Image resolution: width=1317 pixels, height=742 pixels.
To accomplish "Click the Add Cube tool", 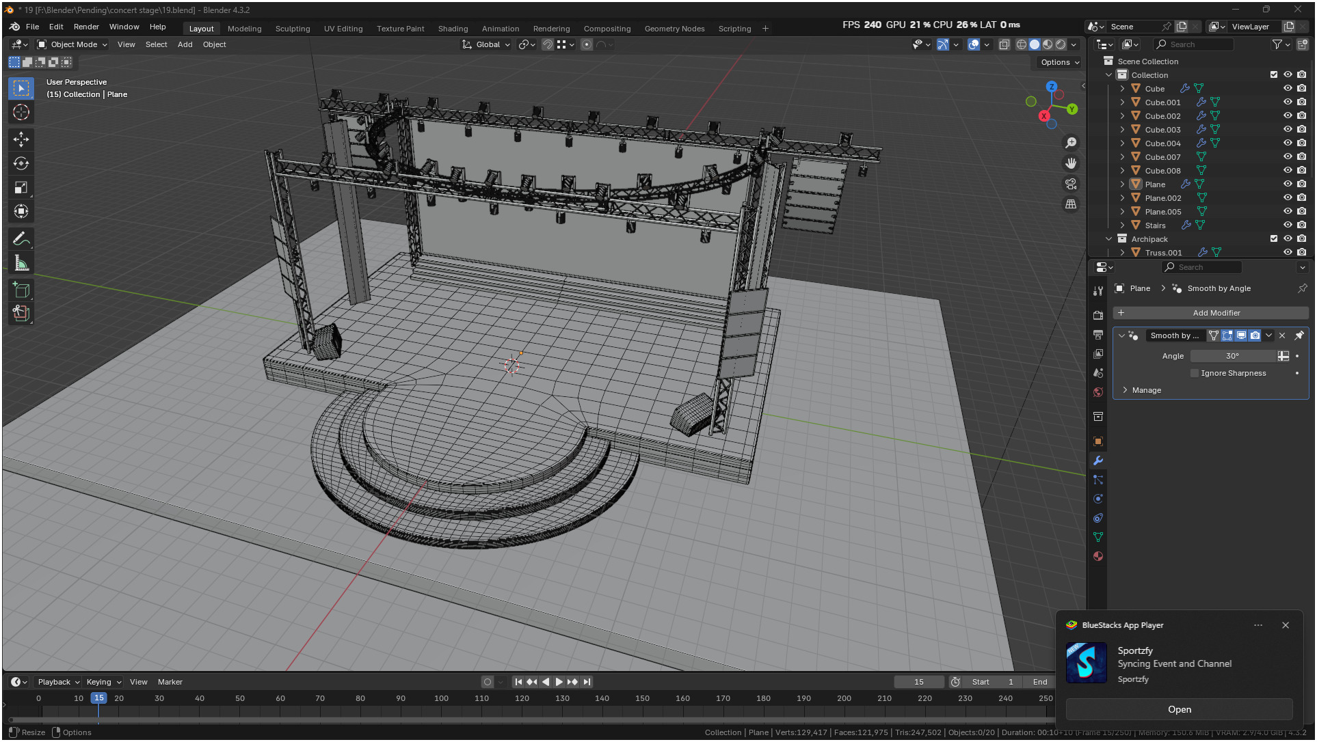I will tap(21, 290).
